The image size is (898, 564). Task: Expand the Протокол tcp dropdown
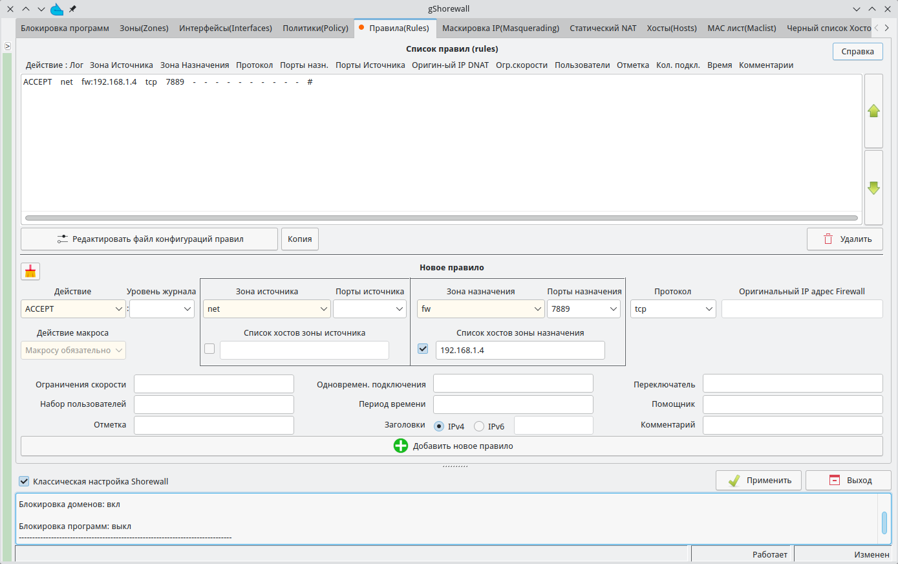point(672,309)
